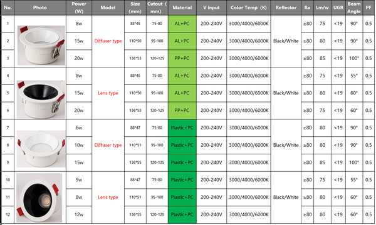
Task: Select the "100°" beam angle cell in row 3
Action: click(354, 58)
